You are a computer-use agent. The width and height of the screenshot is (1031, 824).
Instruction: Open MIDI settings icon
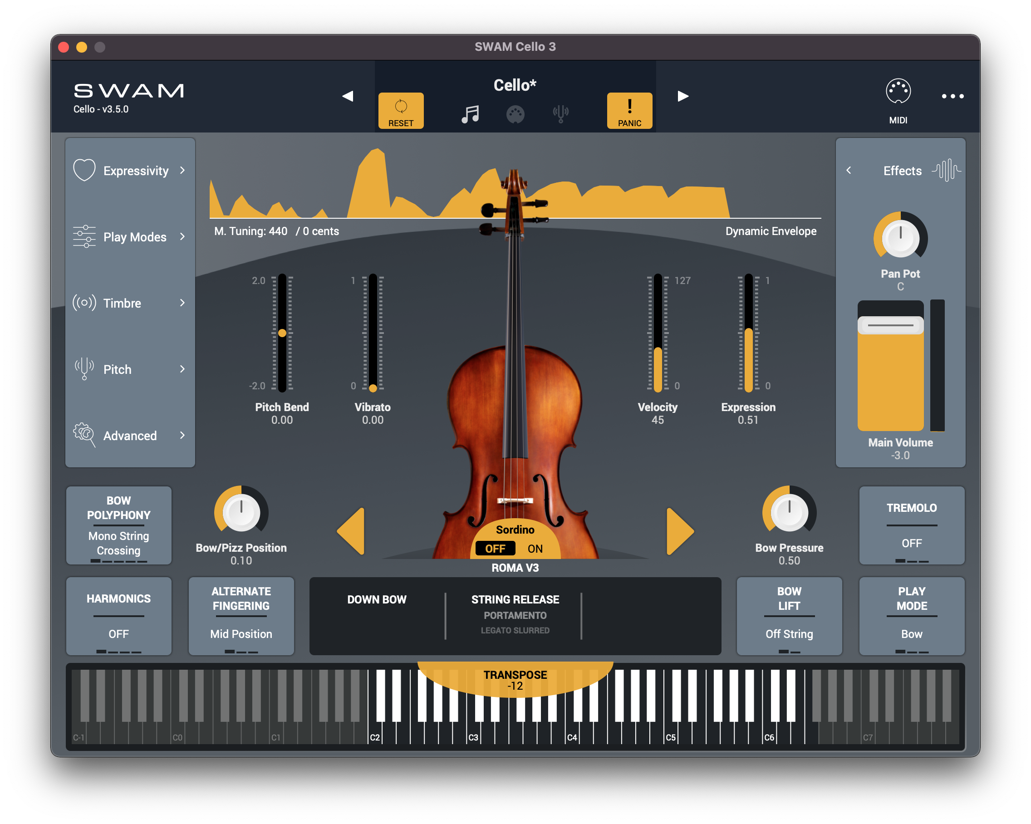tap(898, 91)
